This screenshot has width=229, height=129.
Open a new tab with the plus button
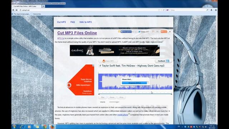[x=43, y=6]
